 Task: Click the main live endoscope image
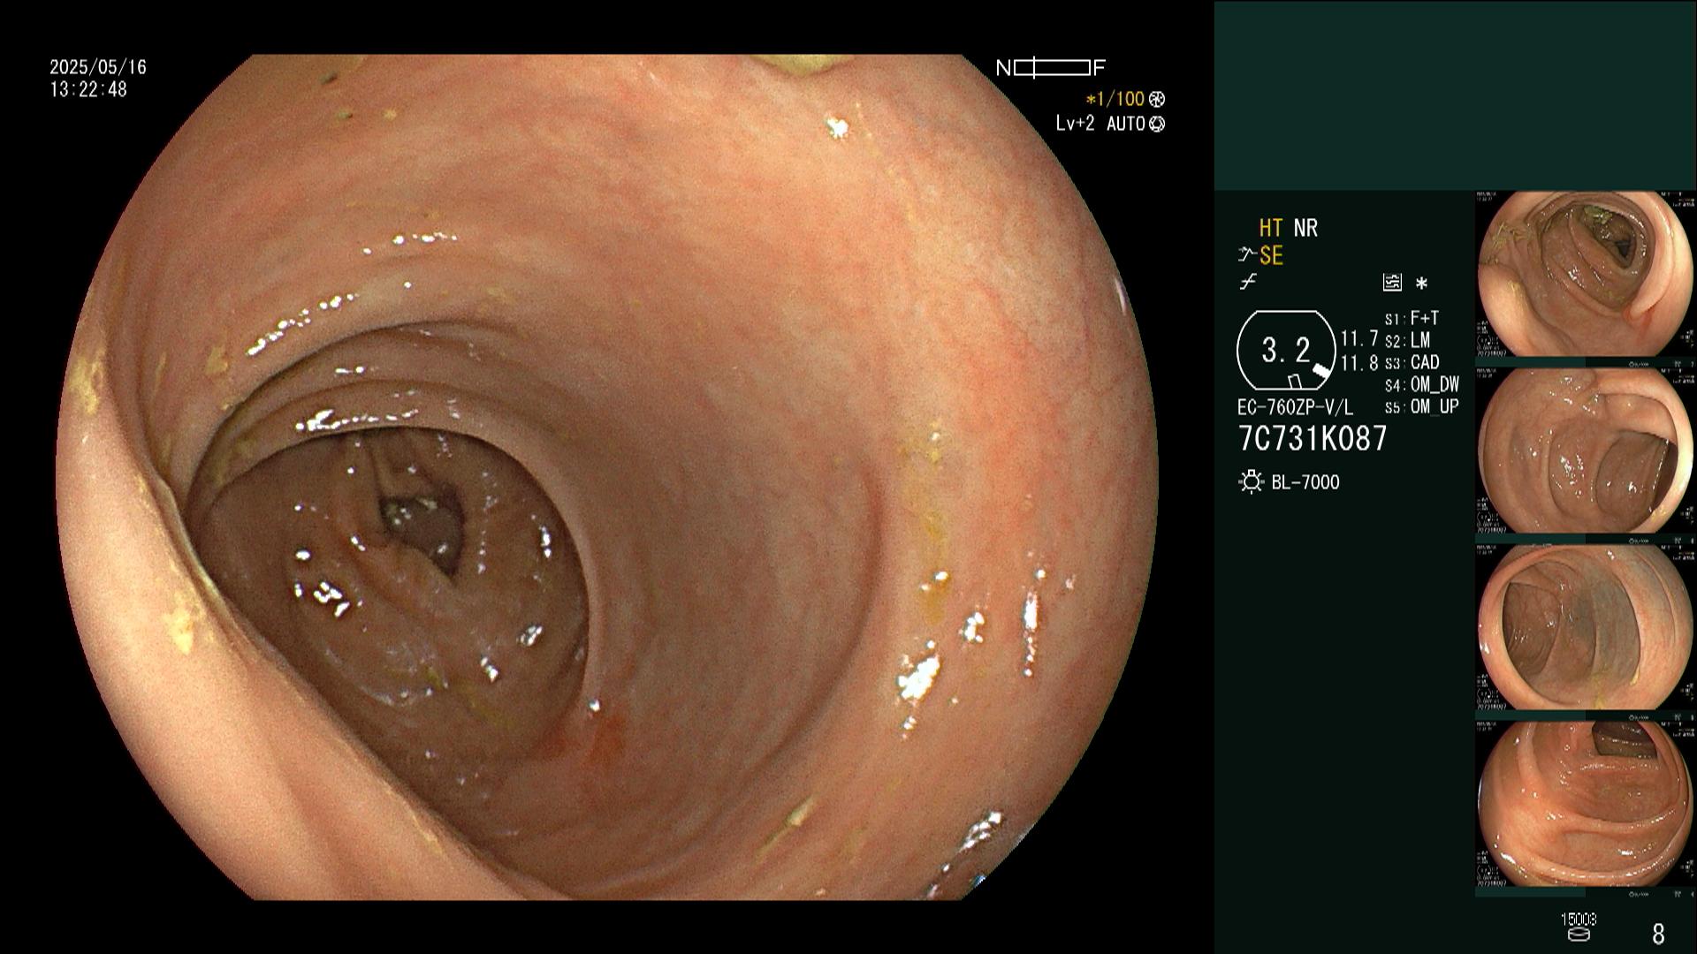point(606,477)
